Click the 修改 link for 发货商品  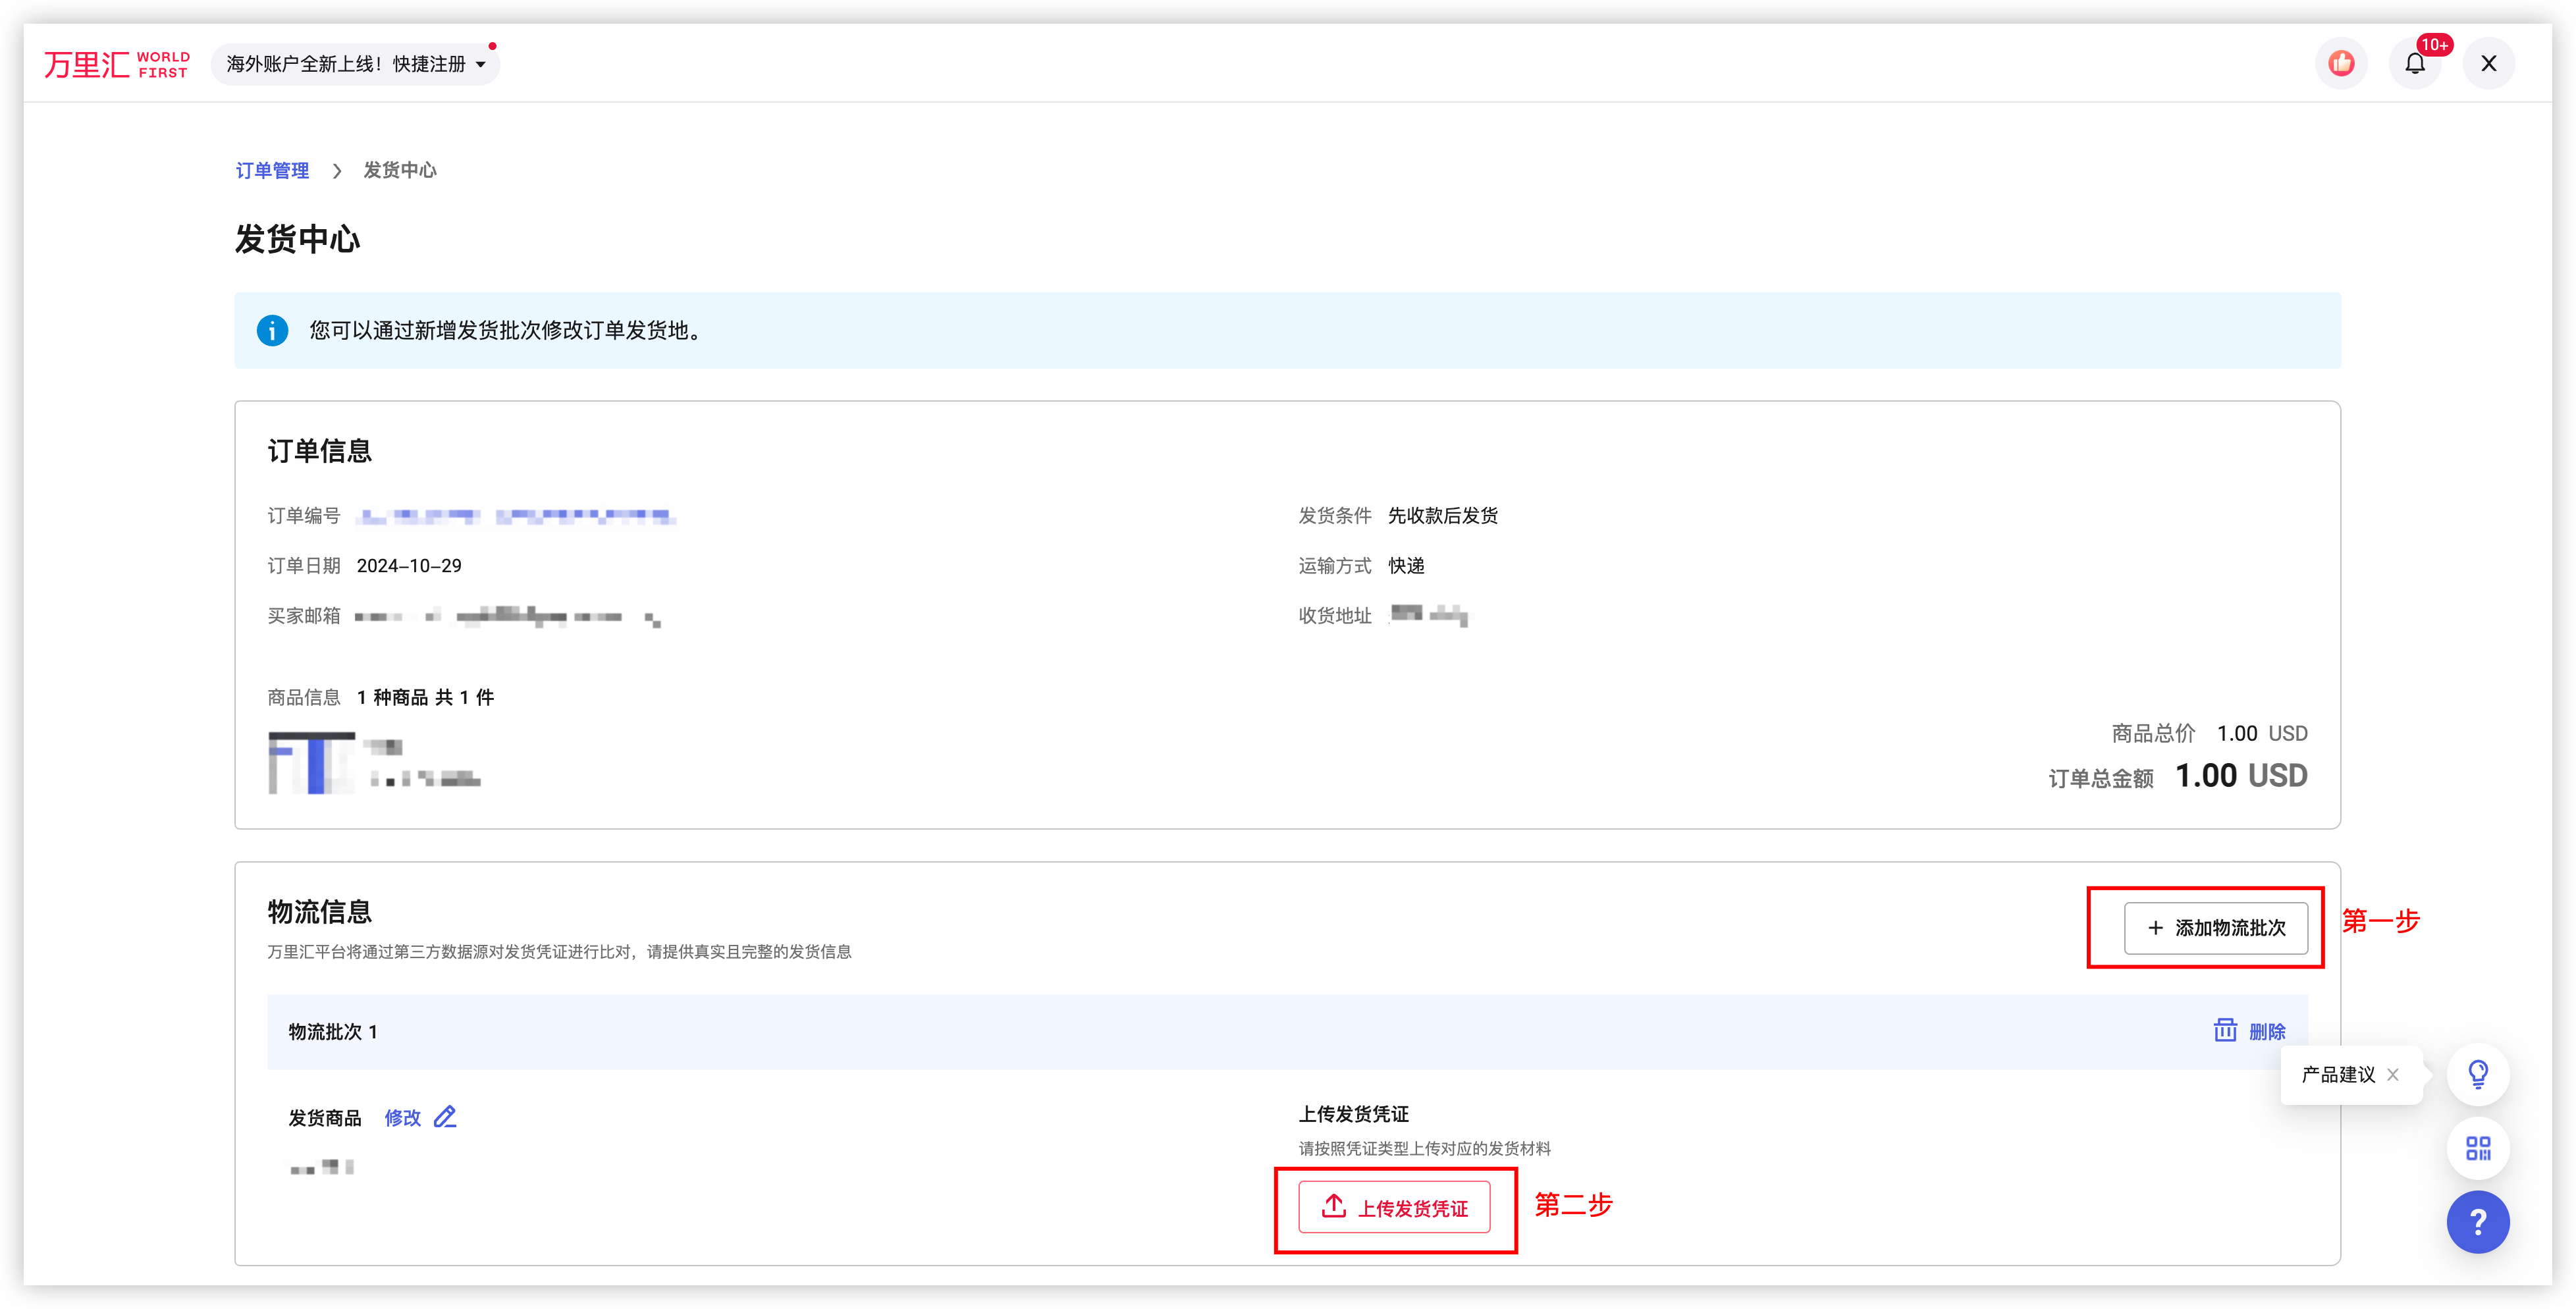tap(402, 1118)
